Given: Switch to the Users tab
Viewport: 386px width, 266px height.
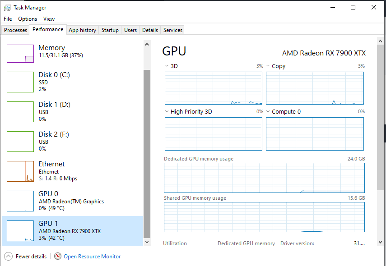Looking at the screenshot, I should [x=130, y=30].
